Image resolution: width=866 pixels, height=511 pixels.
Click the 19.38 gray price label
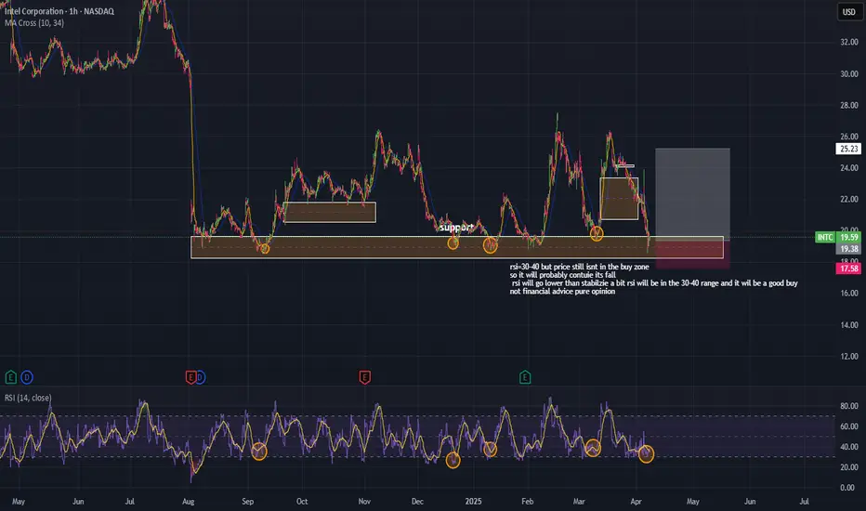(x=849, y=249)
